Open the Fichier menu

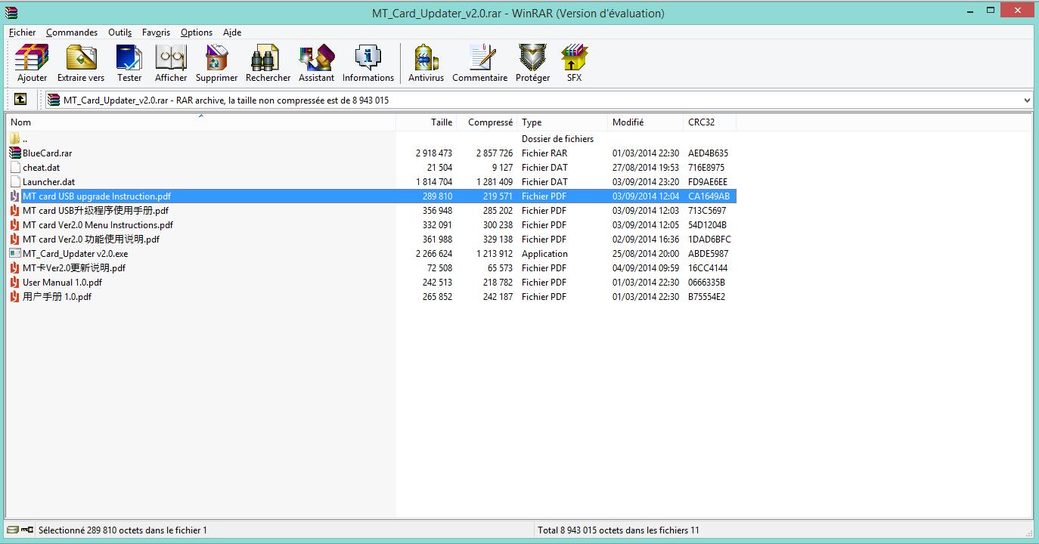pyautogui.click(x=22, y=32)
